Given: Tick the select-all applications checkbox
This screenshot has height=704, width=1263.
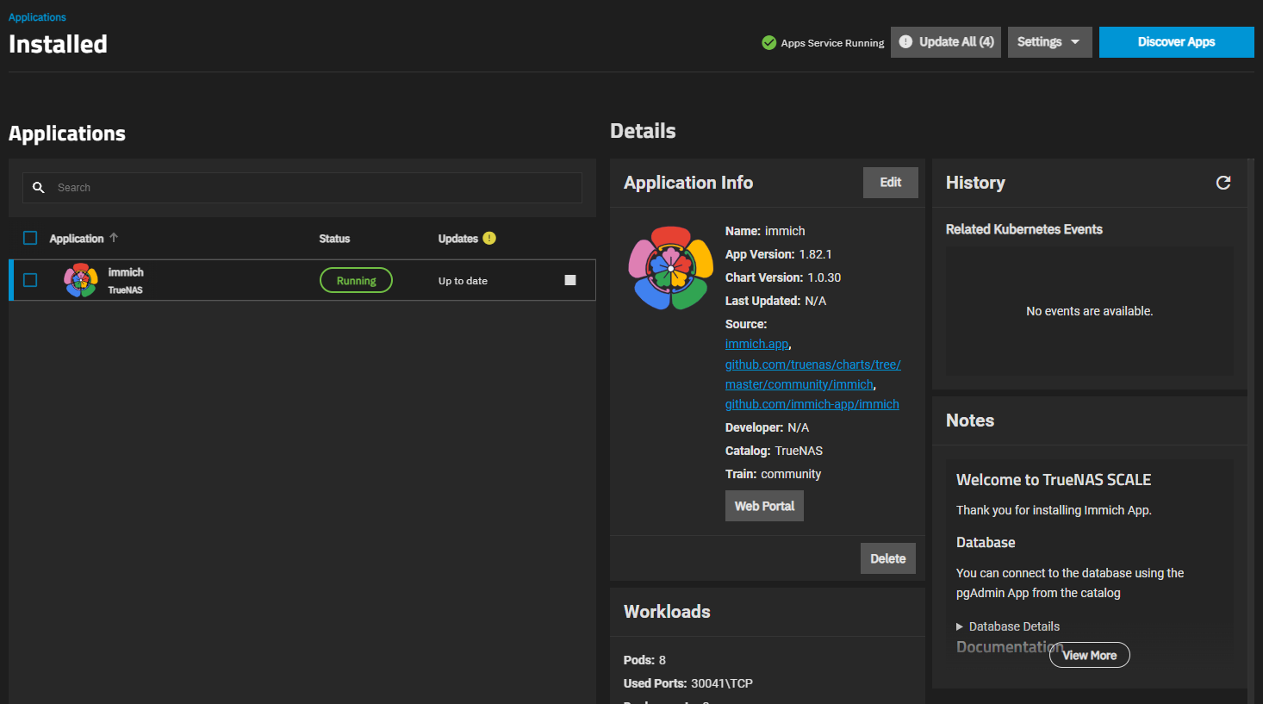Looking at the screenshot, I should pos(30,238).
